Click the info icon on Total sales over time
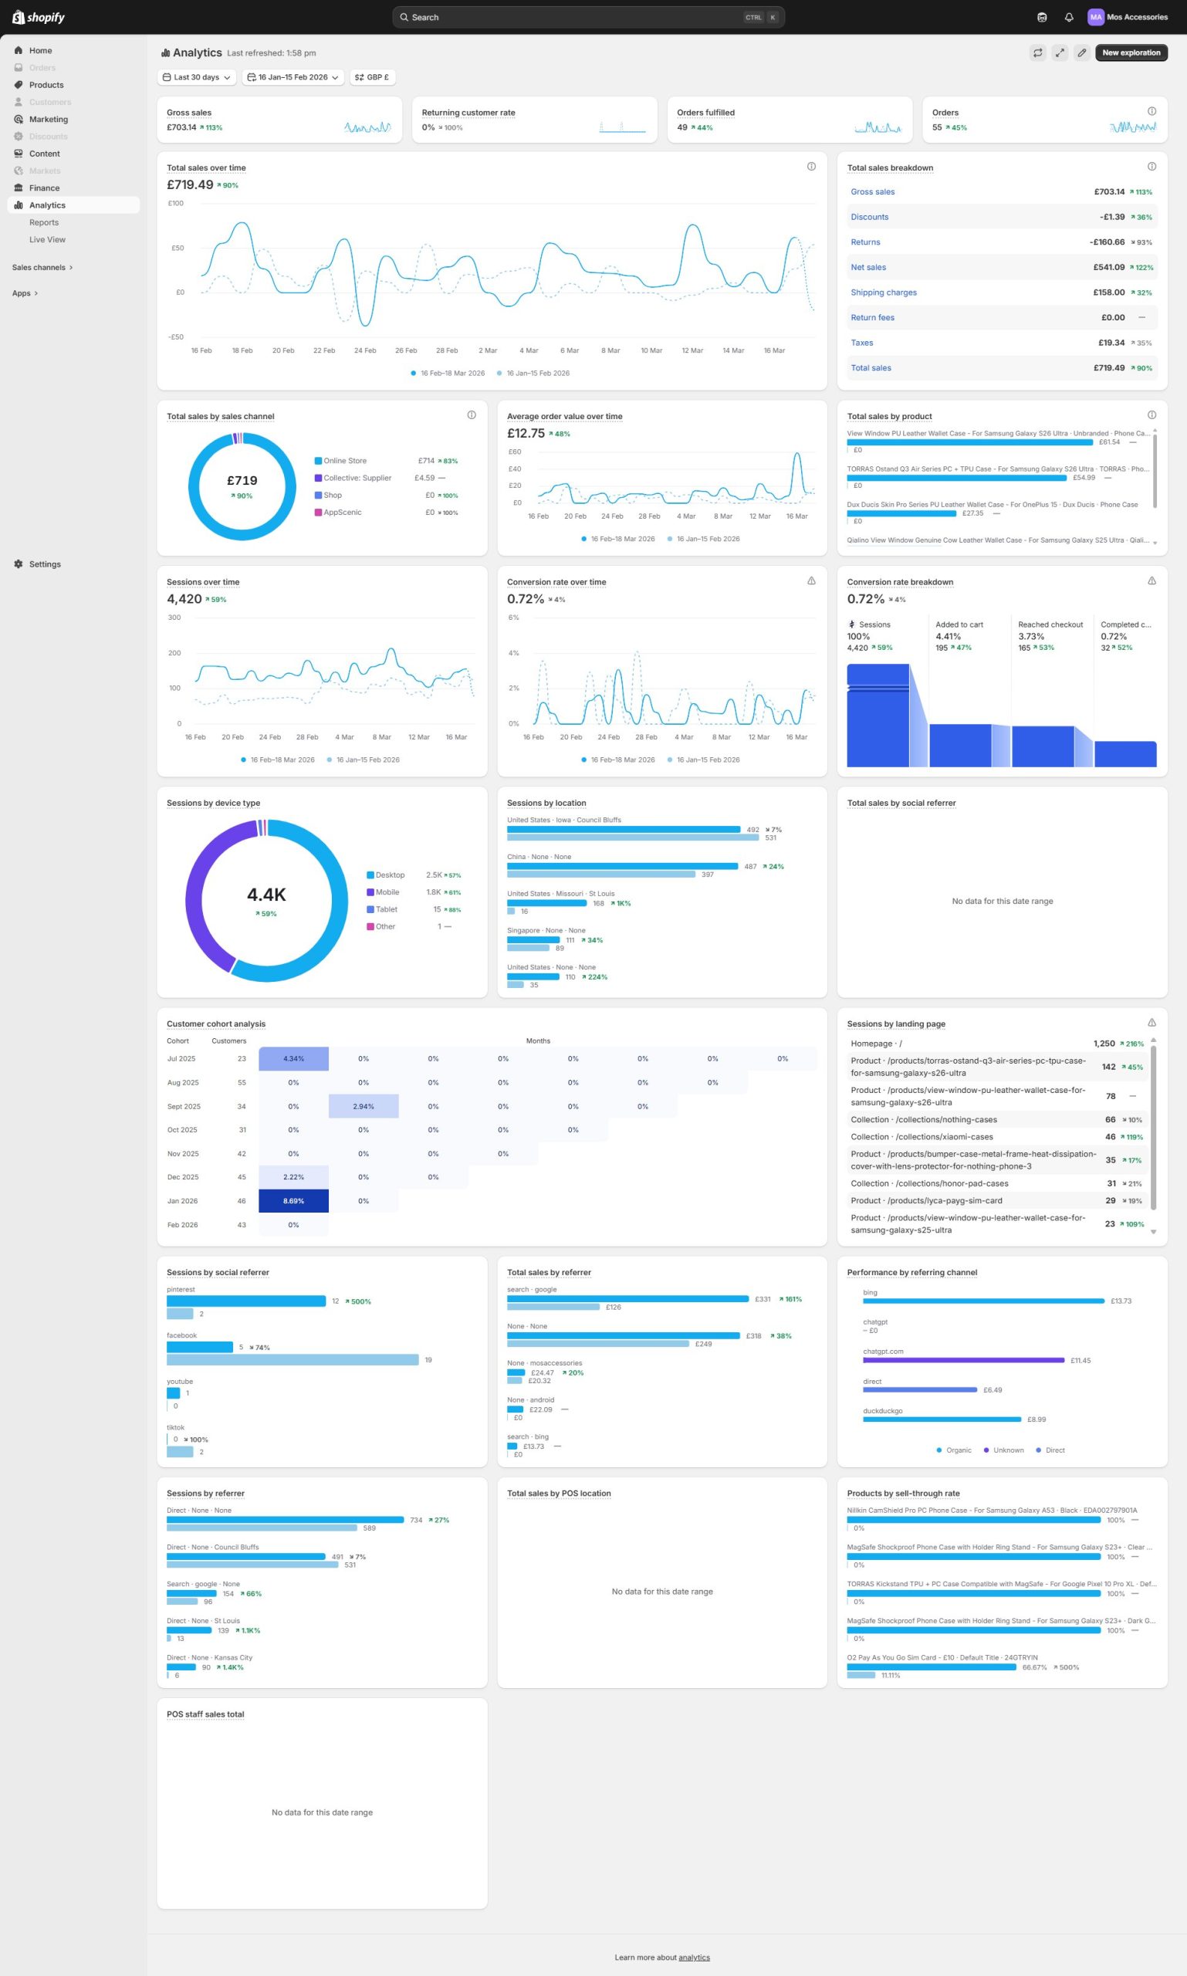 (x=811, y=167)
